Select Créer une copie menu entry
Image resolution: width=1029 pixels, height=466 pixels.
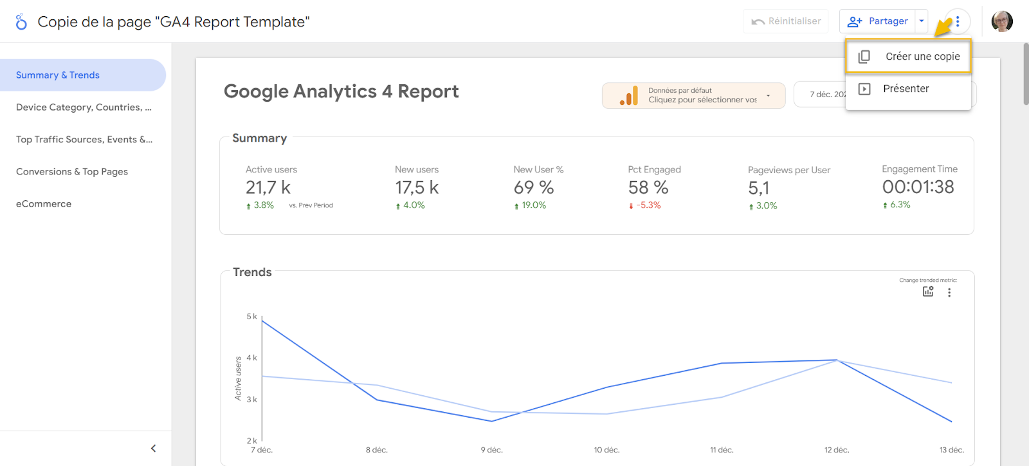point(908,57)
